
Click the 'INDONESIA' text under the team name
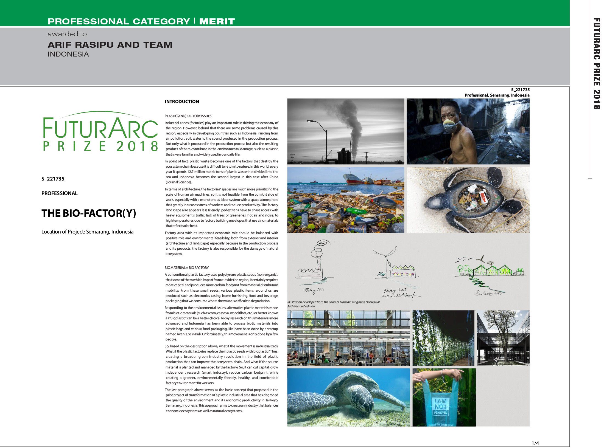point(68,54)
